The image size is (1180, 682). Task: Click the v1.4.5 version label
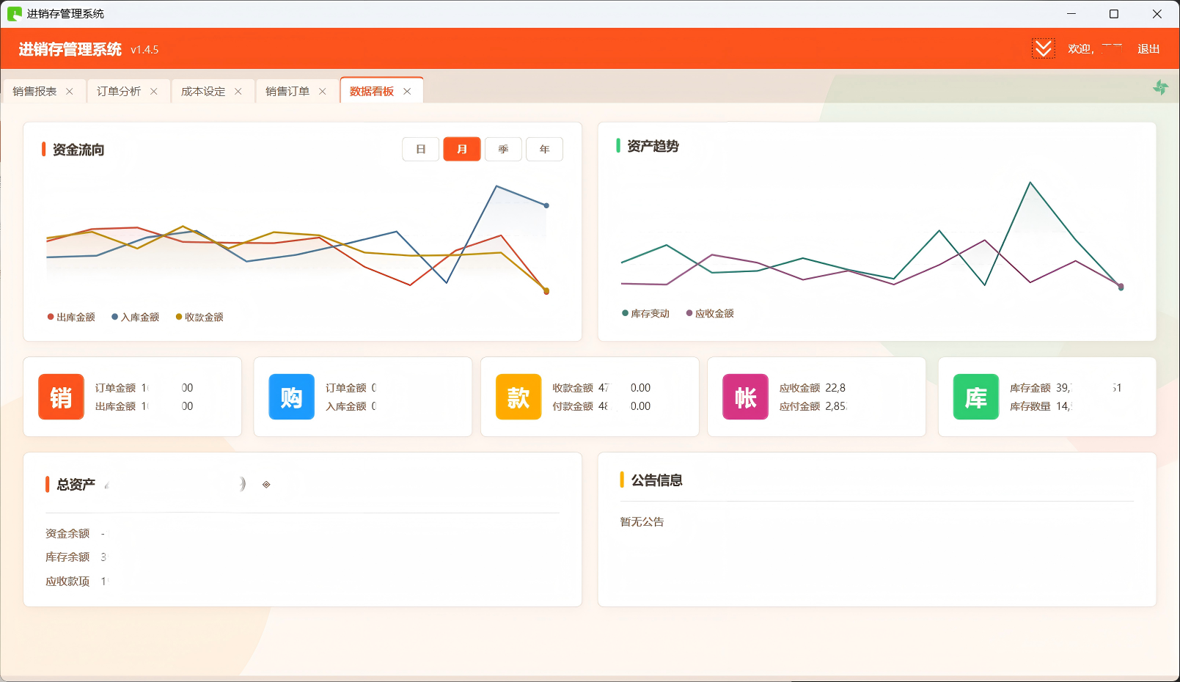click(144, 50)
